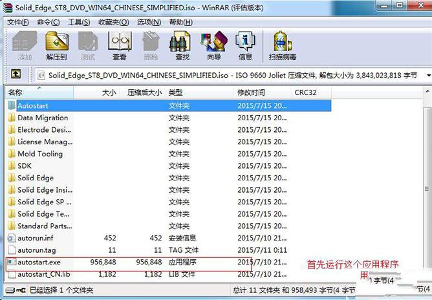Click the Autostart folder icon
432x300 pixels.
pos(12,105)
